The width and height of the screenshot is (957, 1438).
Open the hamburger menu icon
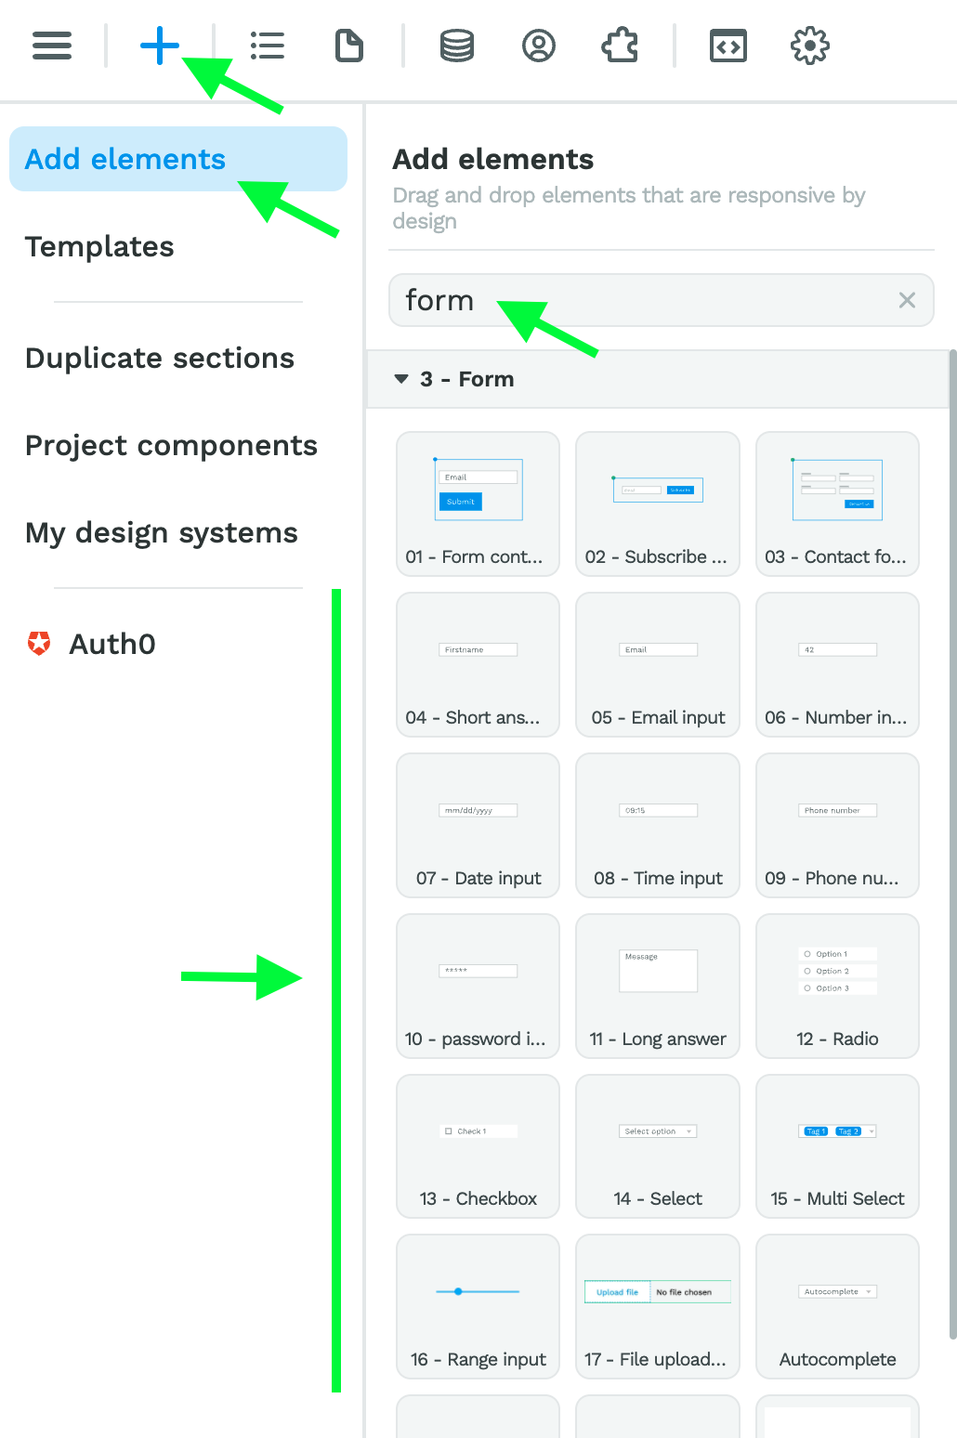[52, 46]
